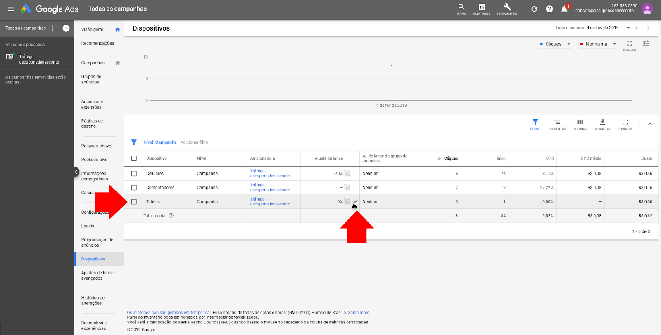
Task: Open the Tráfego link in Tablets row
Action: coord(270,201)
